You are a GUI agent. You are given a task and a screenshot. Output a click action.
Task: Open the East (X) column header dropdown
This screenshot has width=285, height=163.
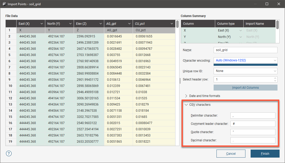pyautogui.click(x=42, y=24)
